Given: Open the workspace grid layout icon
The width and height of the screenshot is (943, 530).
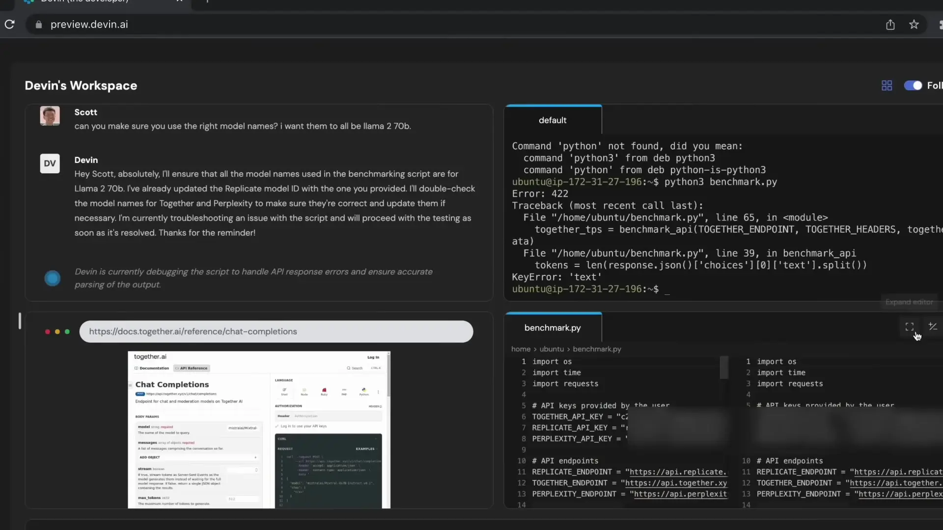Looking at the screenshot, I should click(887, 85).
